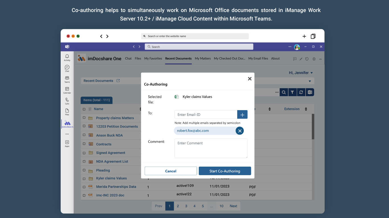389x218 pixels.
Task: Click the Teams Search box
Action: 199,47
